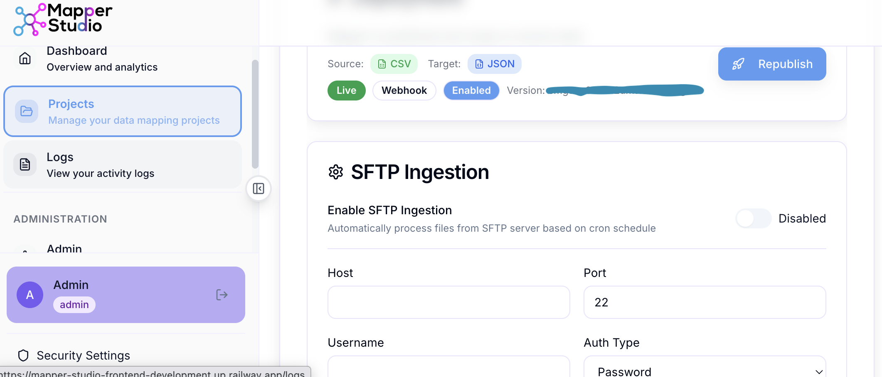Open the Auth Type dropdown
The image size is (882, 377).
pos(704,371)
